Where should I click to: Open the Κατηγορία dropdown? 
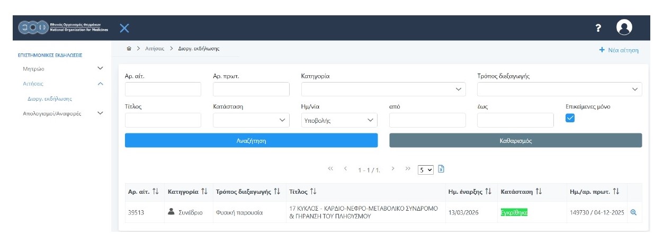tap(383, 89)
